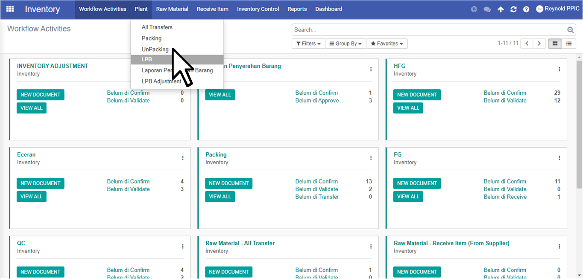Open the chat conversations icon

[x=487, y=9]
